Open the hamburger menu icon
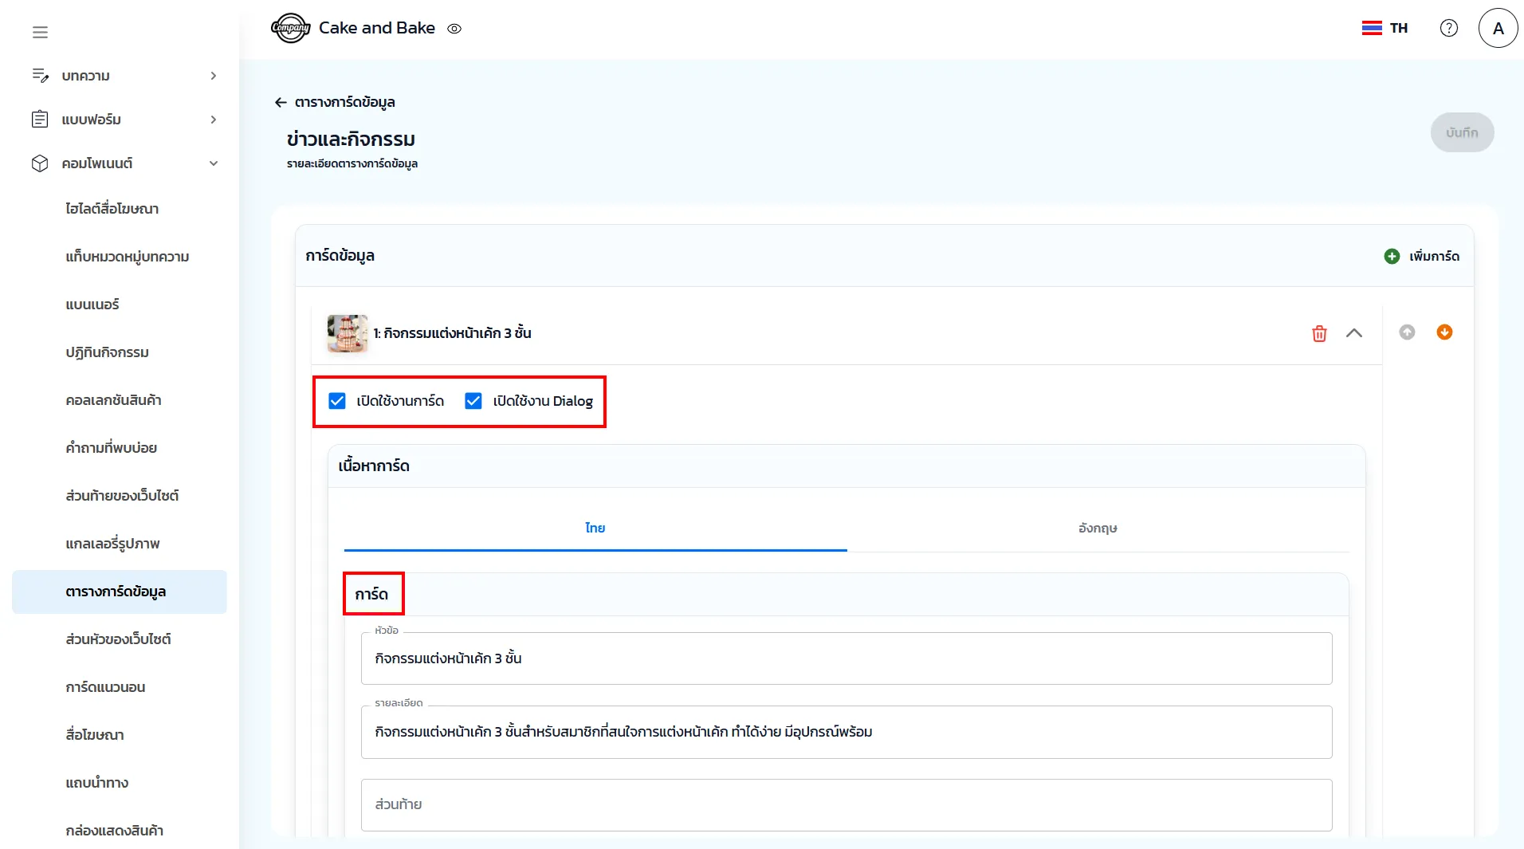This screenshot has height=849, width=1524. point(40,32)
